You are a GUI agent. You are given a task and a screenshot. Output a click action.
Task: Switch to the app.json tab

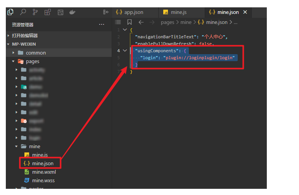click(135, 12)
